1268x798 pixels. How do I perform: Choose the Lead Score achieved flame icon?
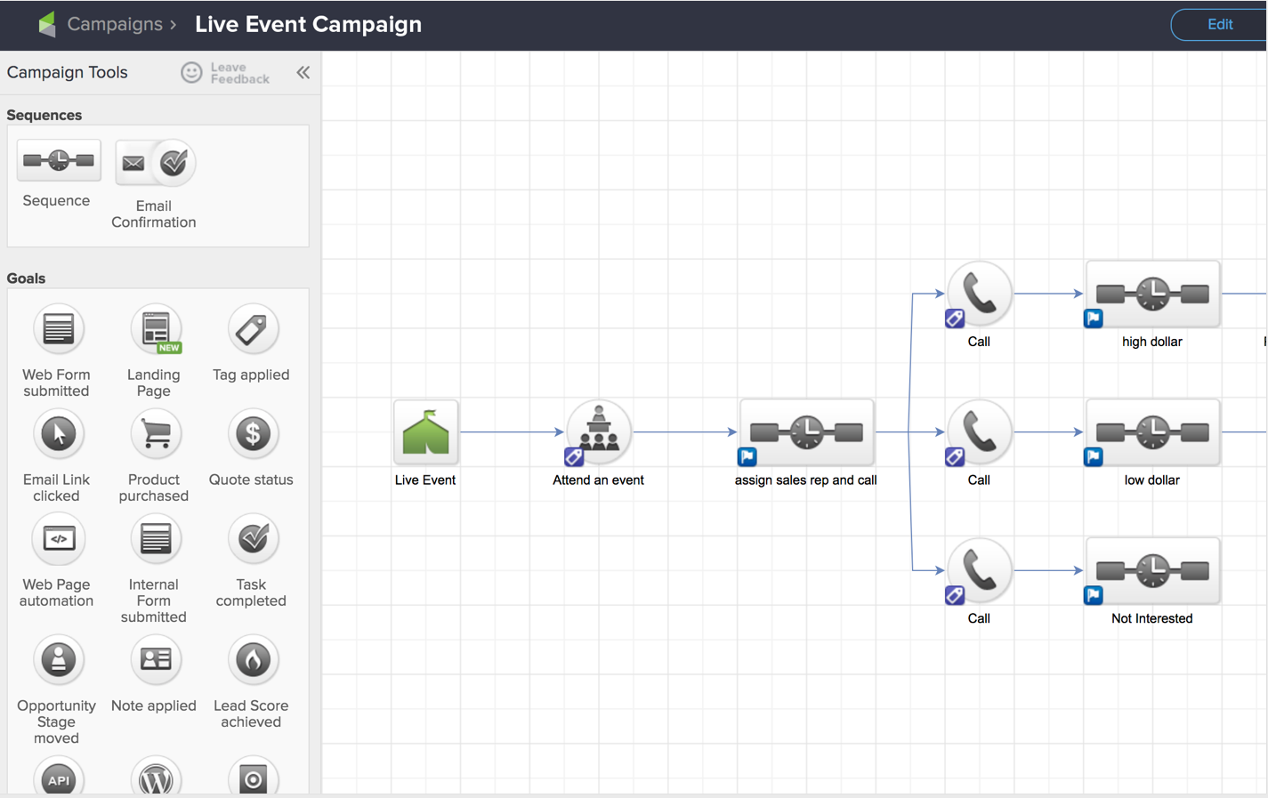click(x=253, y=660)
